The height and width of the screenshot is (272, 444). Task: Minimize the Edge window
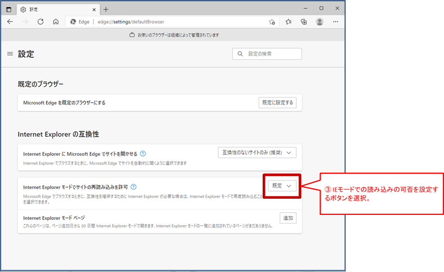[305, 9]
